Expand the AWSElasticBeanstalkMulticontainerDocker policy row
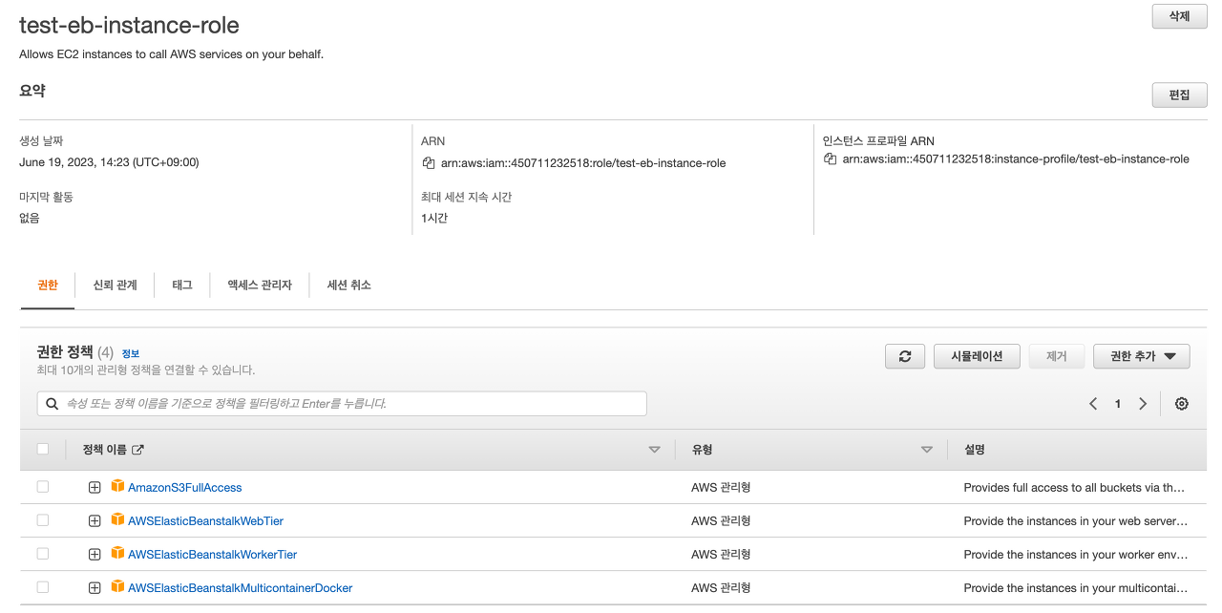This screenshot has width=1222, height=613. tap(95, 587)
